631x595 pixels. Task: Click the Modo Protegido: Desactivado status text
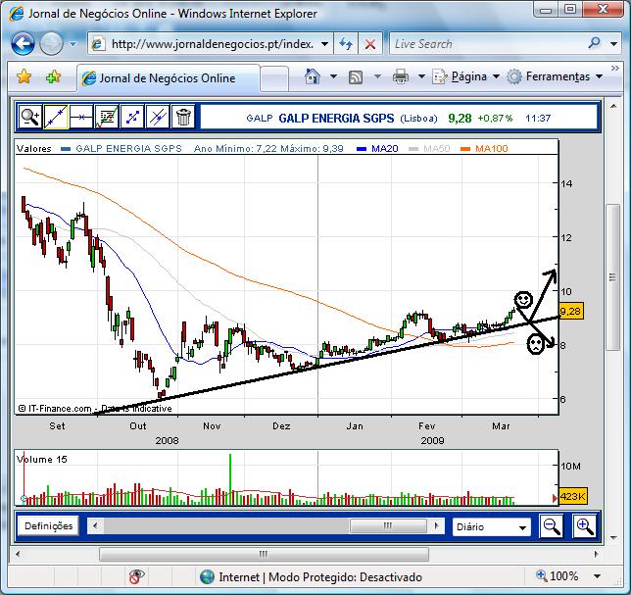[345, 577]
